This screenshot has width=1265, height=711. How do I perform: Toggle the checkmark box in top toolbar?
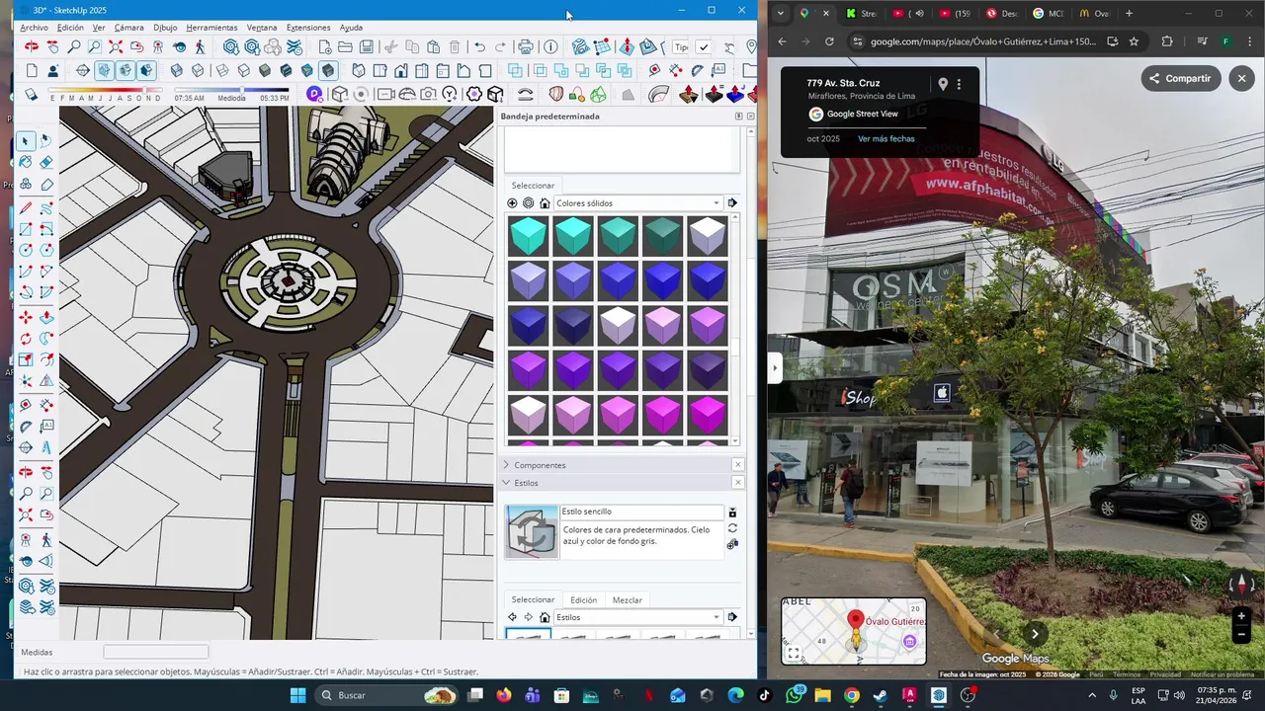point(703,46)
